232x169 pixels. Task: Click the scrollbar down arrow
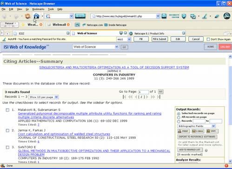[x=230, y=161]
